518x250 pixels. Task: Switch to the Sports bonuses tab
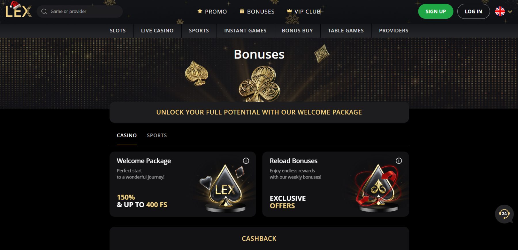157,135
